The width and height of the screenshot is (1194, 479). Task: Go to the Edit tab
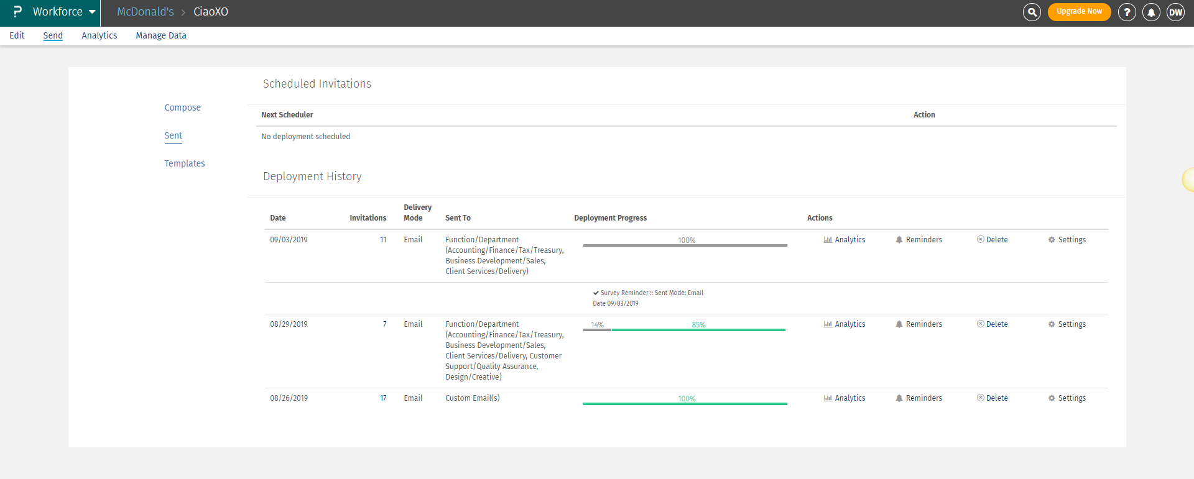(17, 35)
